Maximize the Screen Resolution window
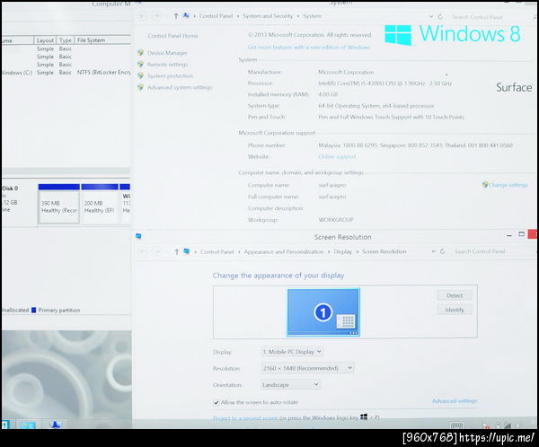This screenshot has height=447, width=539. (x=521, y=234)
